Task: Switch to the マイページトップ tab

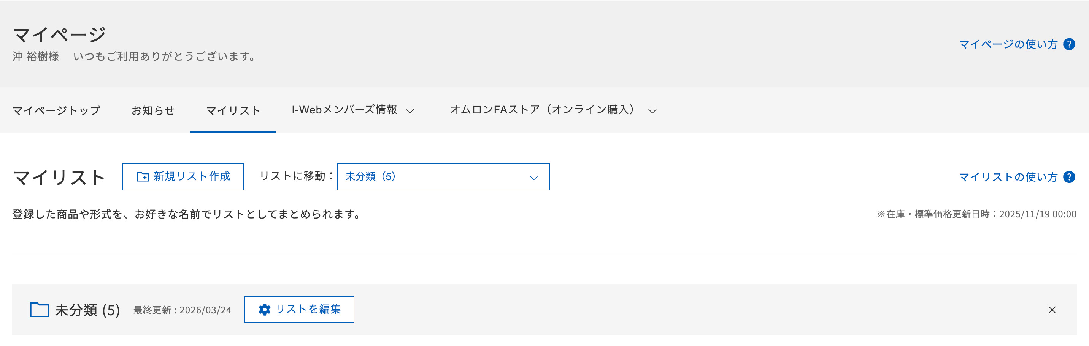Action: coord(56,110)
